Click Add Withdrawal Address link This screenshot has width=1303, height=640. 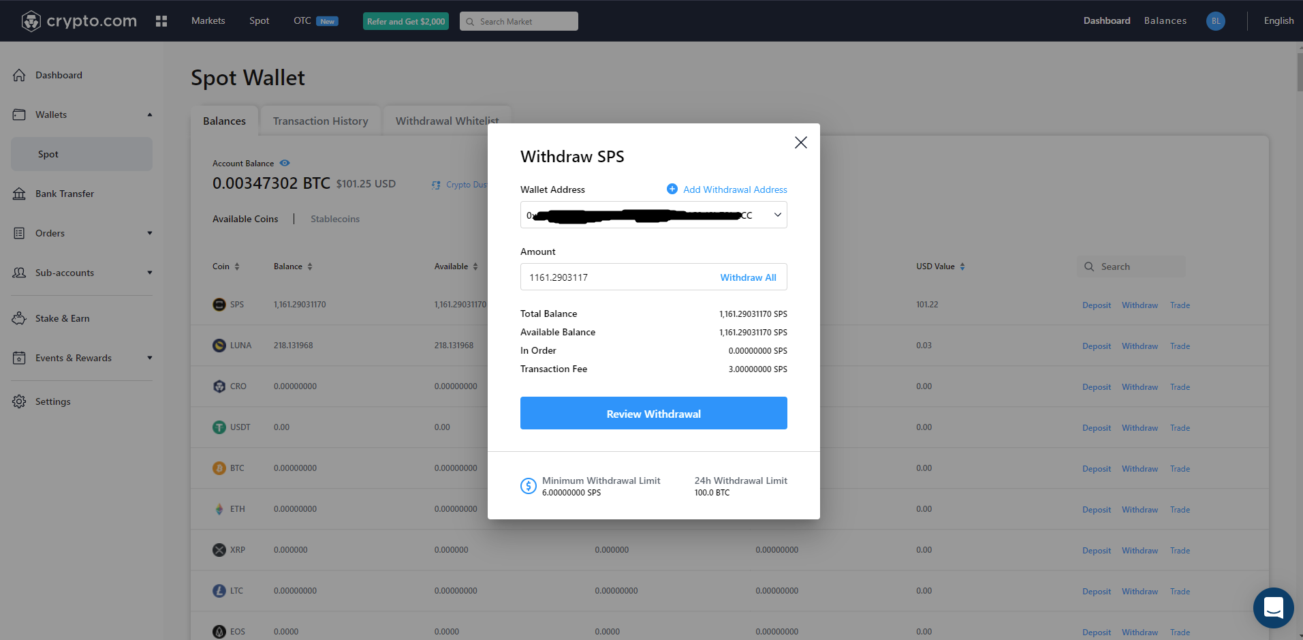click(735, 189)
